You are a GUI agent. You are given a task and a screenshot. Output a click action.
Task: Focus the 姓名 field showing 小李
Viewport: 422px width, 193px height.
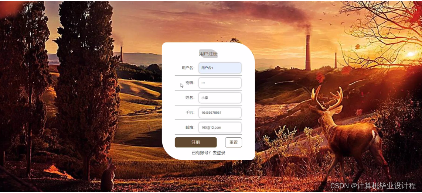[x=220, y=98]
